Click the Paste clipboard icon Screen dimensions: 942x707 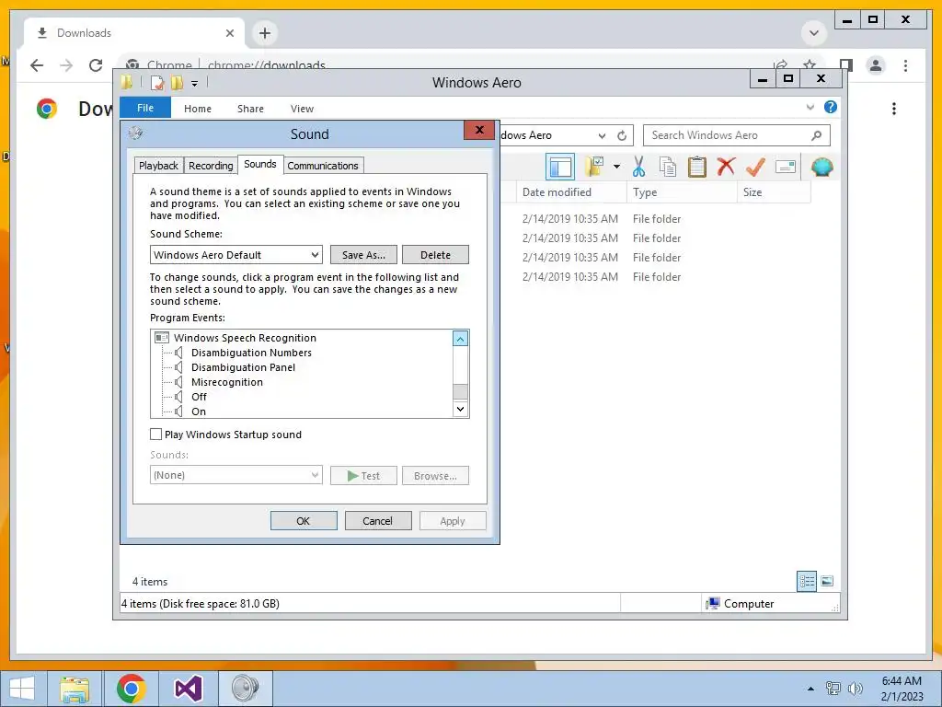tap(697, 167)
